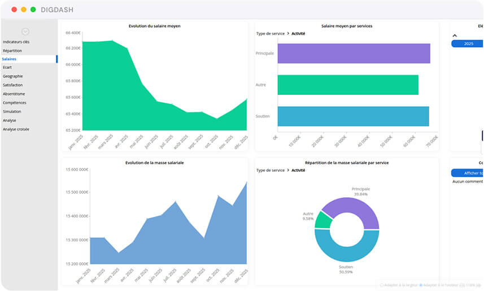Image resolution: width=484 pixels, height=291 pixels.
Task: Click 'Activité' breadcrumb in Répartition masse salariale chart
Action: point(298,170)
